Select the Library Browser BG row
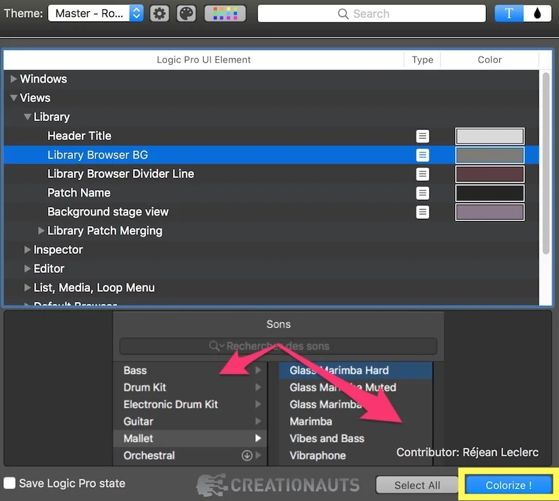The width and height of the screenshot is (559, 501). 271,155
